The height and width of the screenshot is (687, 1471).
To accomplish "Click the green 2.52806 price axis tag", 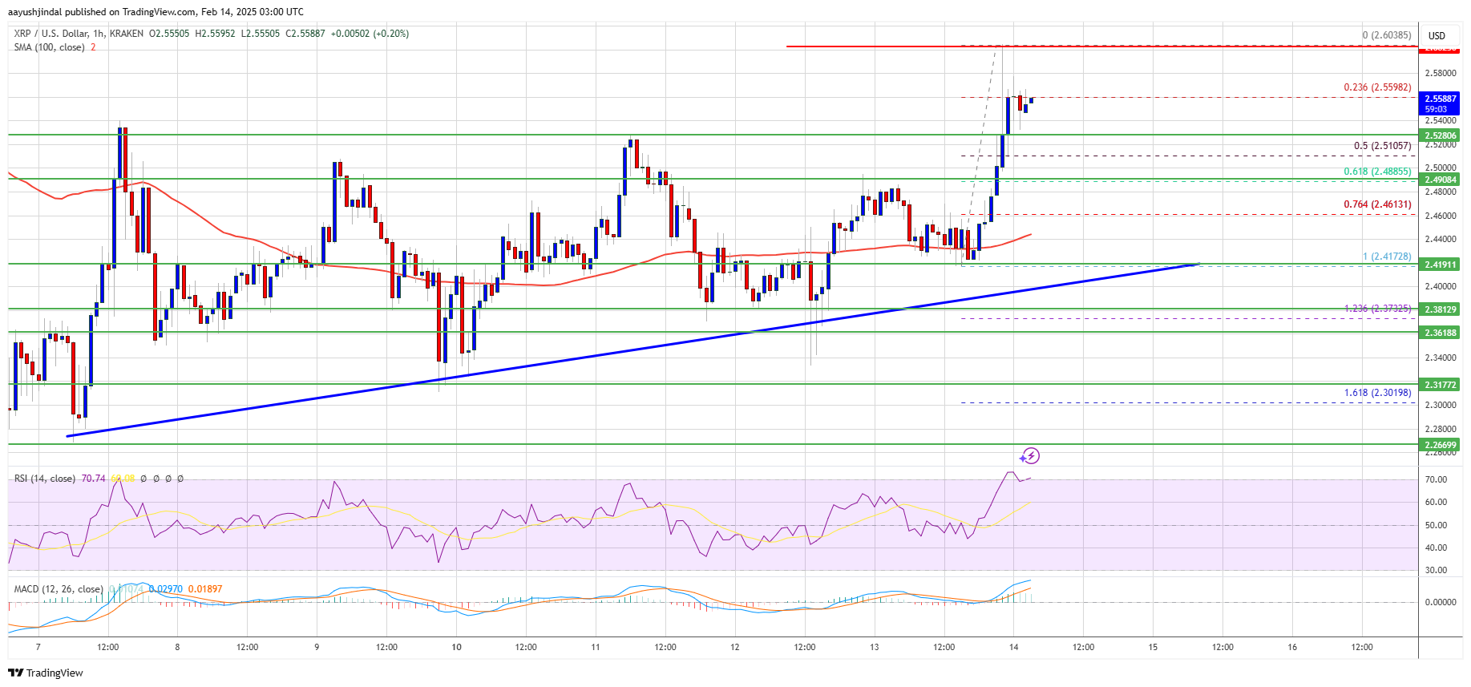I will [x=1440, y=135].
